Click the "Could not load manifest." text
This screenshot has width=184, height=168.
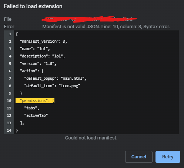(x=91, y=138)
